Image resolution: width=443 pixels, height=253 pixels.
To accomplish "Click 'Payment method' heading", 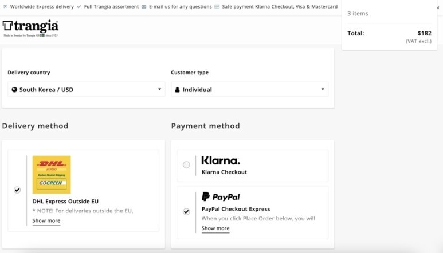I will 205,126.
